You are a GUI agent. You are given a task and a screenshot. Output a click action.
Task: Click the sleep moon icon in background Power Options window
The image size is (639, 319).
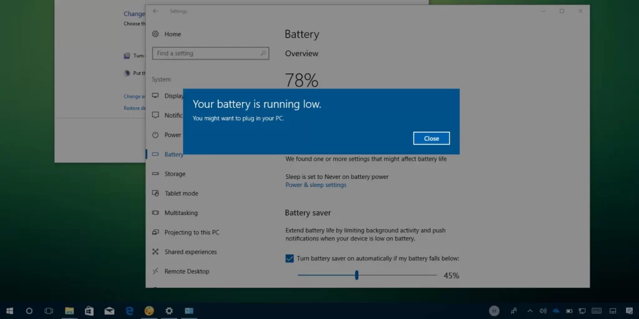(127, 74)
